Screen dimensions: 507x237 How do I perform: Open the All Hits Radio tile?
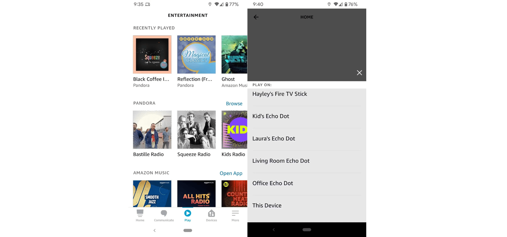point(196,194)
